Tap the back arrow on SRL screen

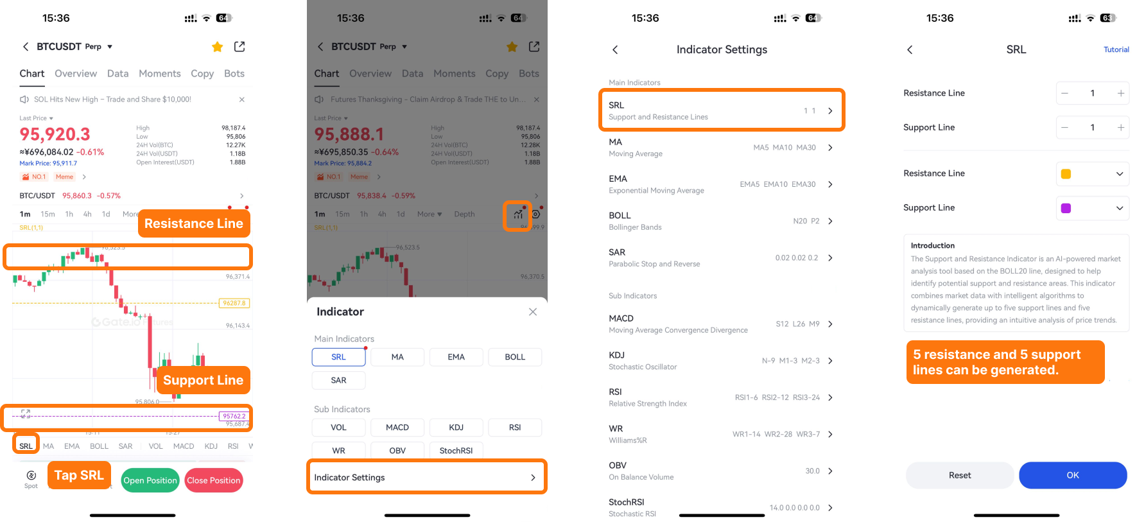pyautogui.click(x=910, y=50)
